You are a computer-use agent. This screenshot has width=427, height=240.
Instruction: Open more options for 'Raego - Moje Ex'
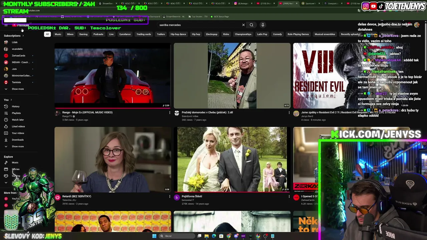click(x=170, y=113)
